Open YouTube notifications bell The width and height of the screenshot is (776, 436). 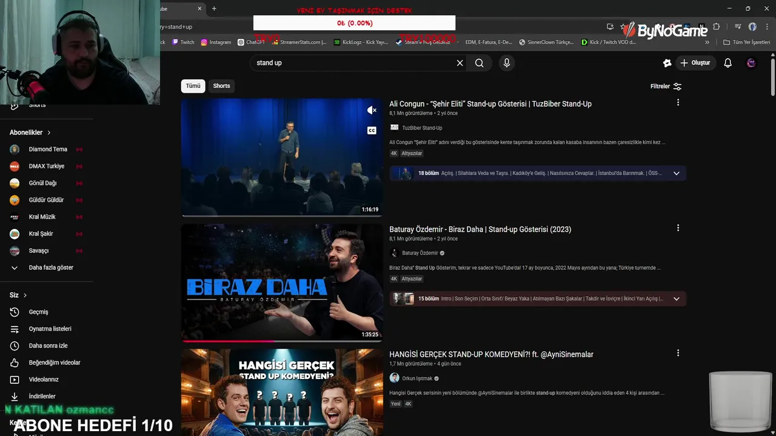point(727,63)
